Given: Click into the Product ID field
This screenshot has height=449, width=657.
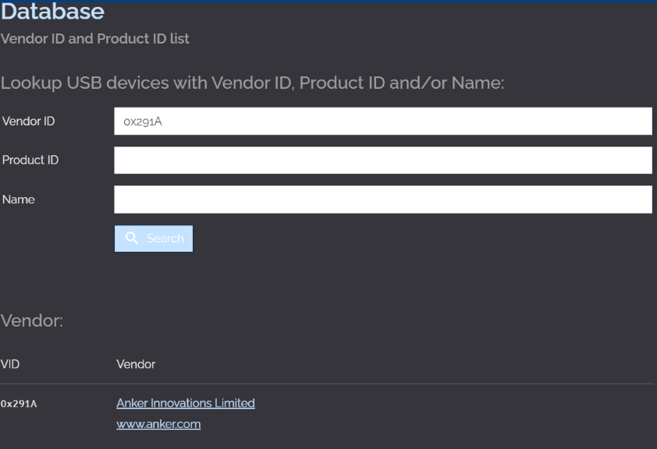Looking at the screenshot, I should [382, 160].
